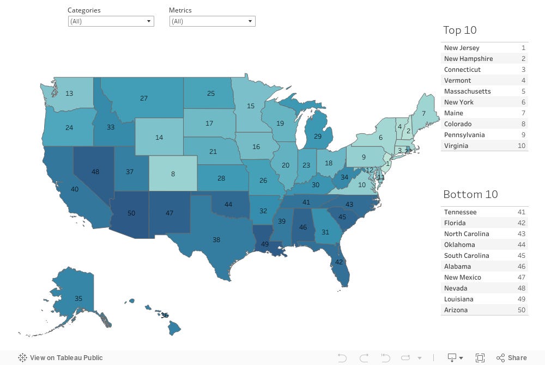Toggle full screen view icon

480,358
